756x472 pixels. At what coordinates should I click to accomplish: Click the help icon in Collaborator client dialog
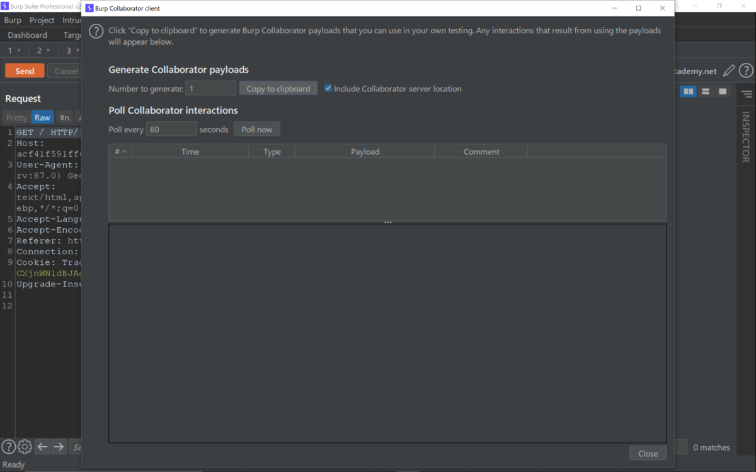[x=96, y=31]
